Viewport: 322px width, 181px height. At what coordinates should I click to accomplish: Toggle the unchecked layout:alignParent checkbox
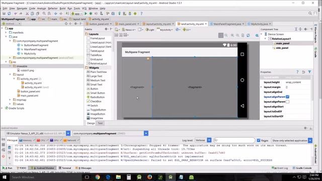coord(287,102)
